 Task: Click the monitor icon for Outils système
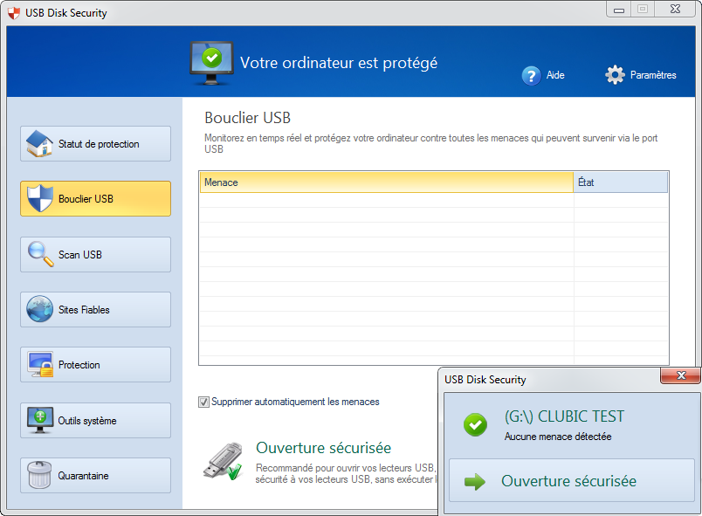pyautogui.click(x=40, y=420)
